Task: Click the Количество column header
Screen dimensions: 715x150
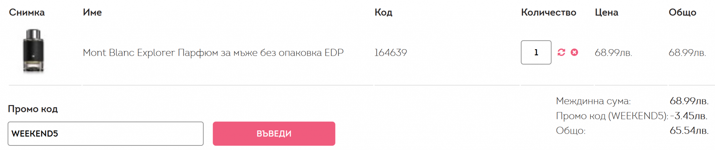Action: pyautogui.click(x=548, y=13)
